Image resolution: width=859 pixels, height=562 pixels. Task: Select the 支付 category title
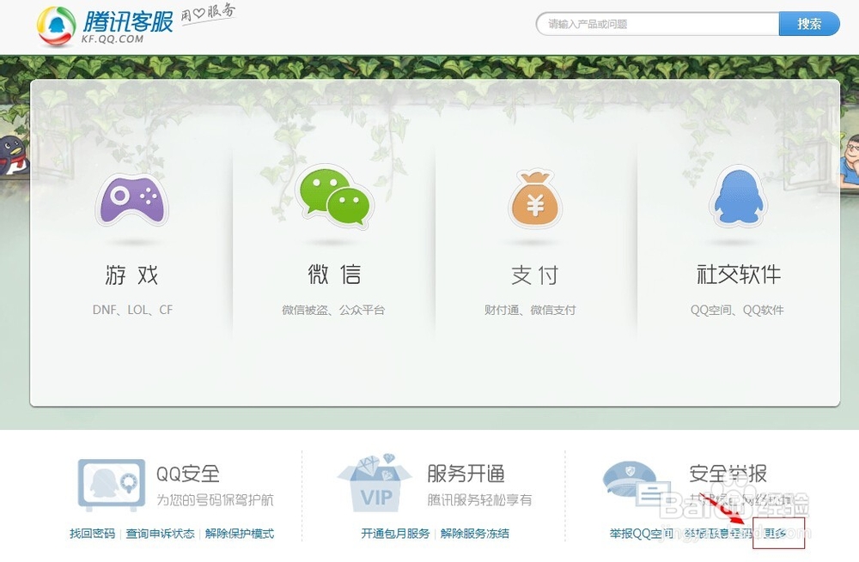pyautogui.click(x=534, y=275)
